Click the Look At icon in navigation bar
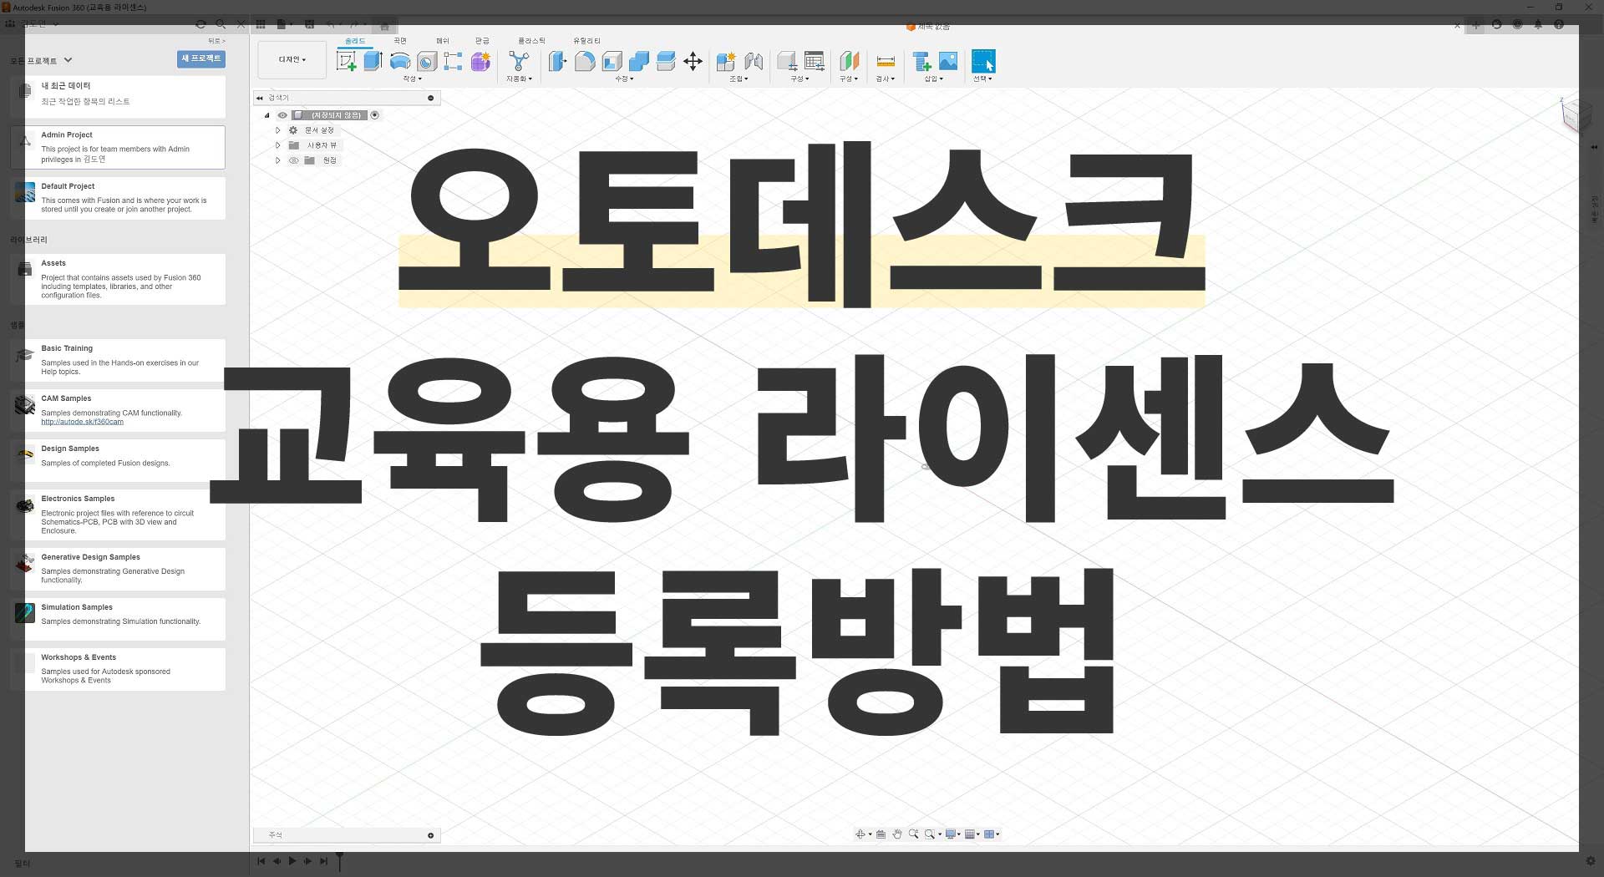Screen dimensions: 1604x877 tap(881, 834)
